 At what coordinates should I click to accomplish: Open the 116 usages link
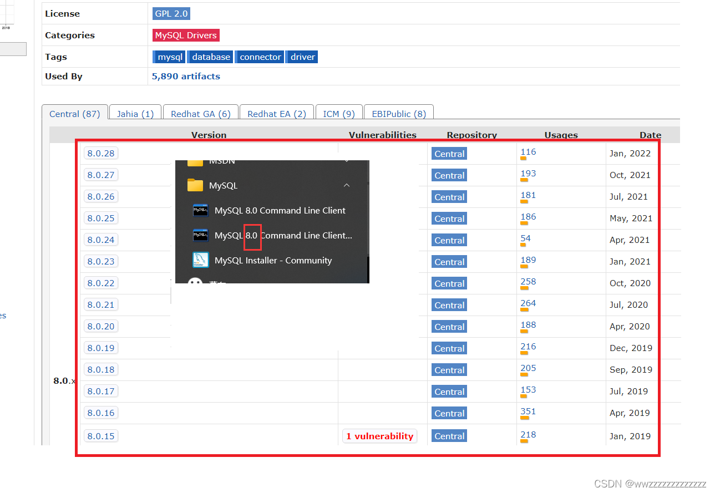pos(528,152)
